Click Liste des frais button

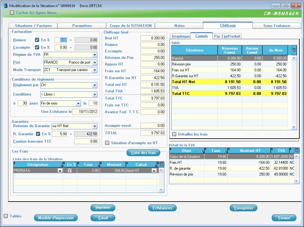143,153
